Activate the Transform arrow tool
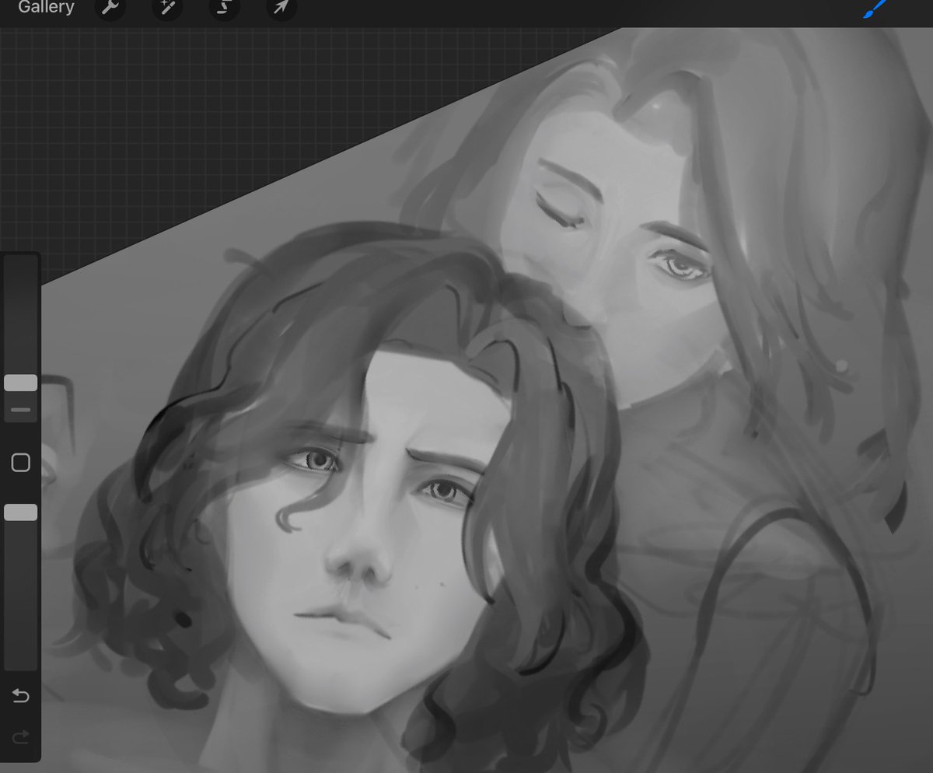The height and width of the screenshot is (773, 933). click(x=281, y=8)
